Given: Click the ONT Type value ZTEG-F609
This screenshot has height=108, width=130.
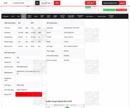Looking at the screenshot, I should (20, 85).
